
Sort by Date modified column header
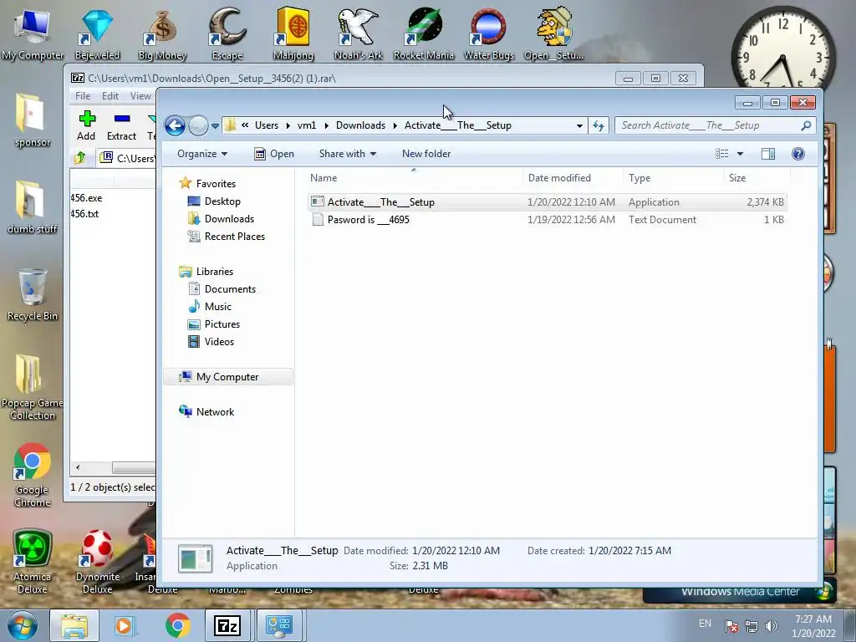click(x=572, y=178)
